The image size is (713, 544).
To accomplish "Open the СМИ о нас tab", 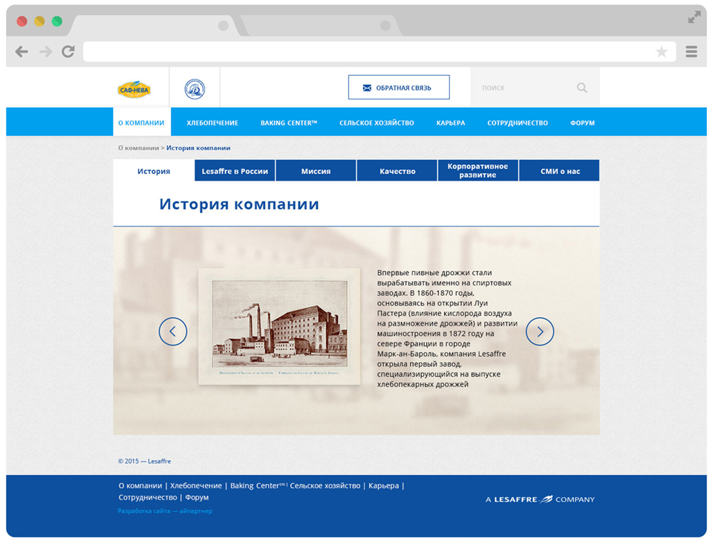I will [560, 171].
